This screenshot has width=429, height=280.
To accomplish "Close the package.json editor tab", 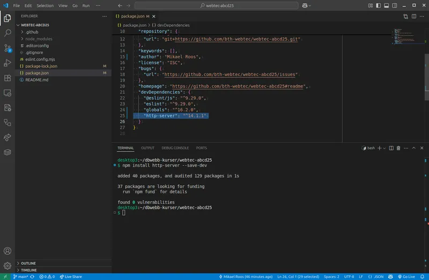I will [x=154, y=17].
